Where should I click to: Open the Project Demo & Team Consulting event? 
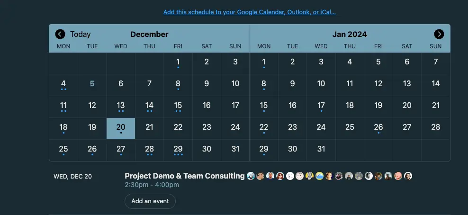pyautogui.click(x=184, y=176)
